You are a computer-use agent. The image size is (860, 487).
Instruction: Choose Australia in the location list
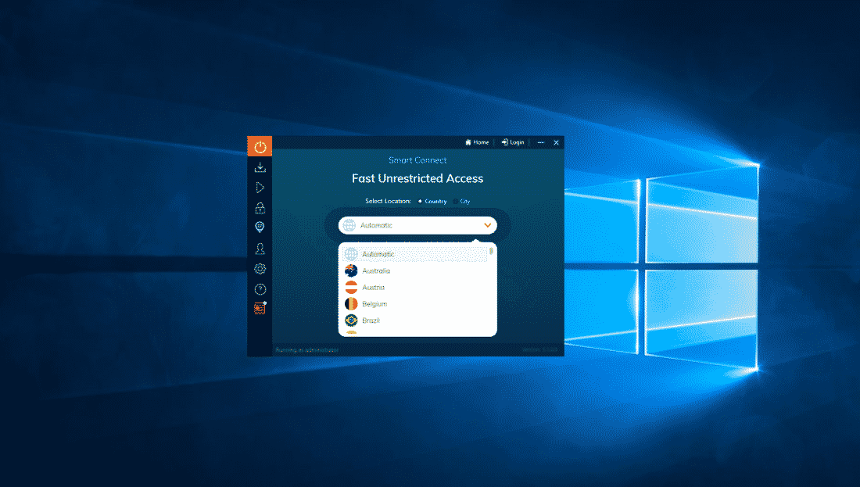pos(415,271)
